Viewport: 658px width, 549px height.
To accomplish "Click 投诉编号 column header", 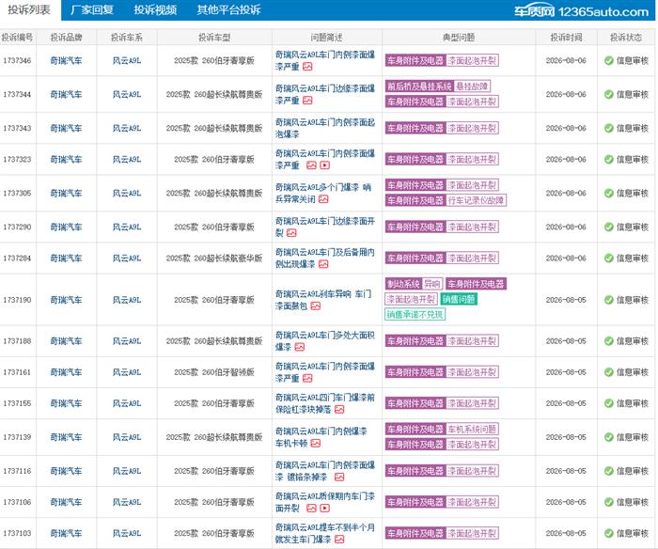I will pos(17,38).
